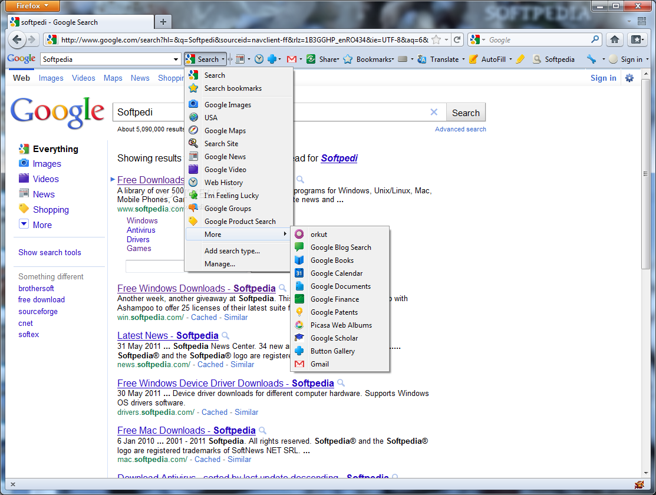This screenshot has width=656, height=495.
Task: Click the Show search tools link
Action: [50, 252]
